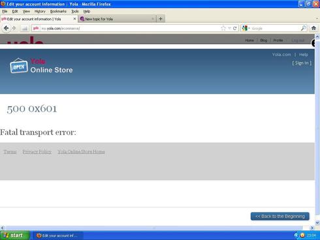Click the Sign In link
Image resolution: width=320 pixels, height=240 pixels.
pos(302,63)
